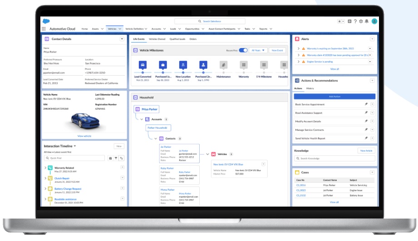Expand the Engine Service is pending alert
418x241 pixels.
click(x=298, y=61)
